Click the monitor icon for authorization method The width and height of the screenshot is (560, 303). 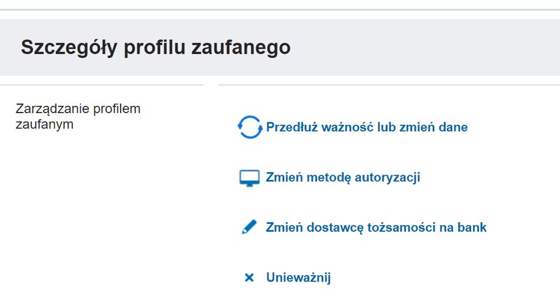[x=250, y=178]
